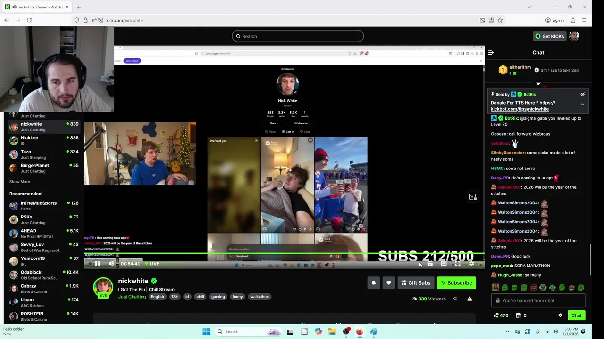Click Sign in Firefox account button
The image size is (604, 339).
(554, 20)
